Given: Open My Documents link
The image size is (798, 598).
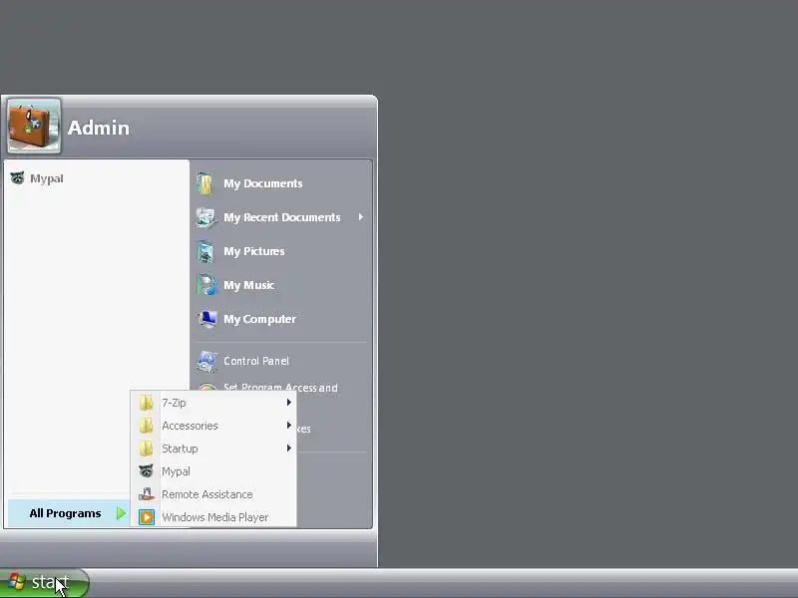Looking at the screenshot, I should 263,183.
